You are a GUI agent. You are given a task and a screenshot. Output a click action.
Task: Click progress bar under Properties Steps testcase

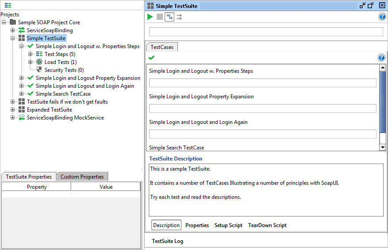pos(263,83)
